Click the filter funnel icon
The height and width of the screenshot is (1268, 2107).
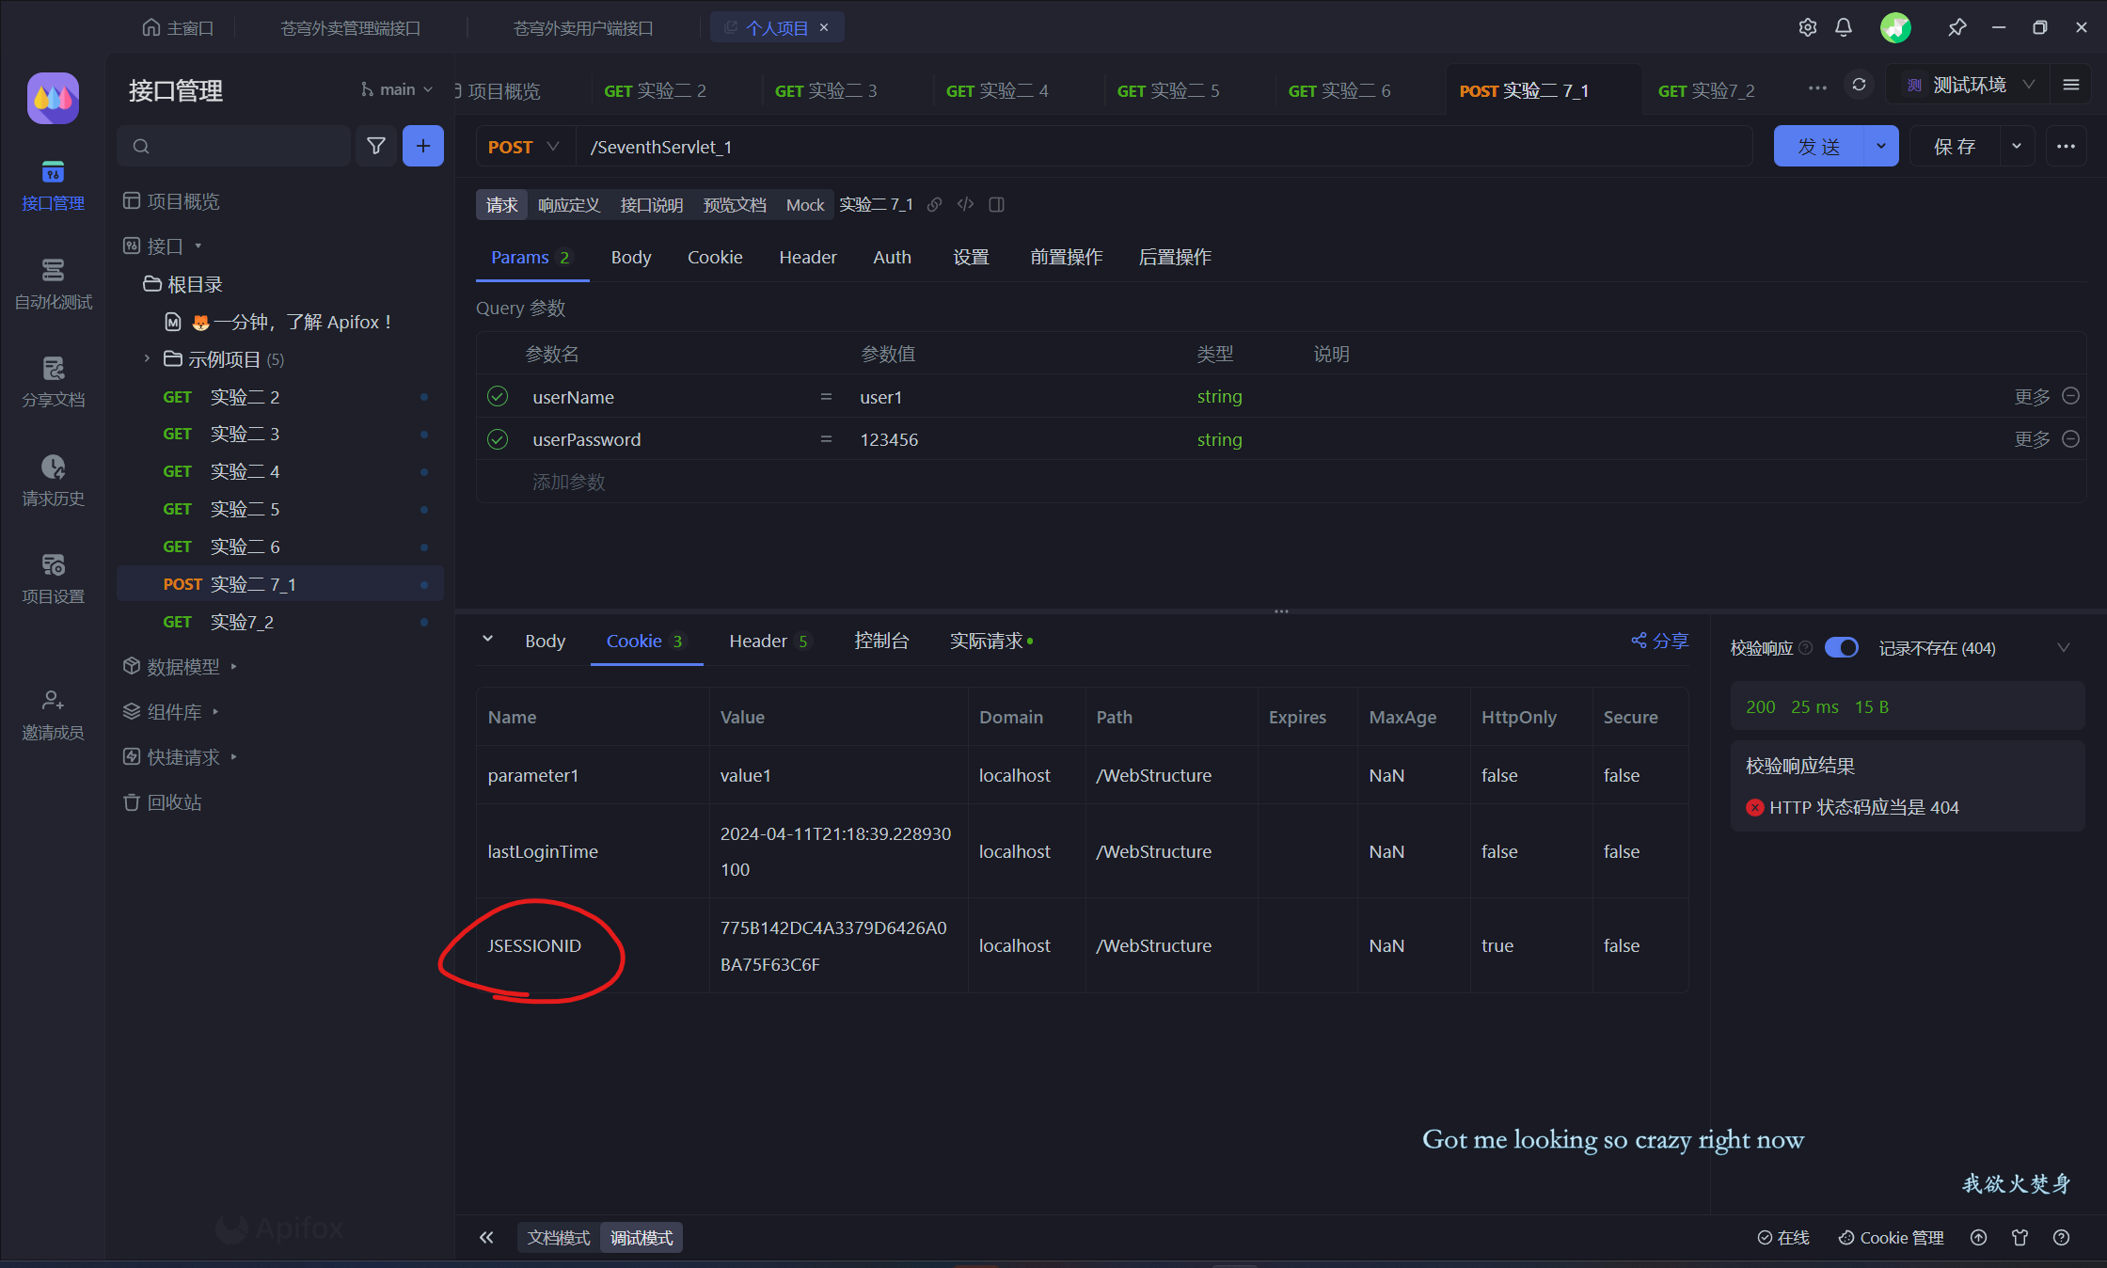click(x=376, y=146)
